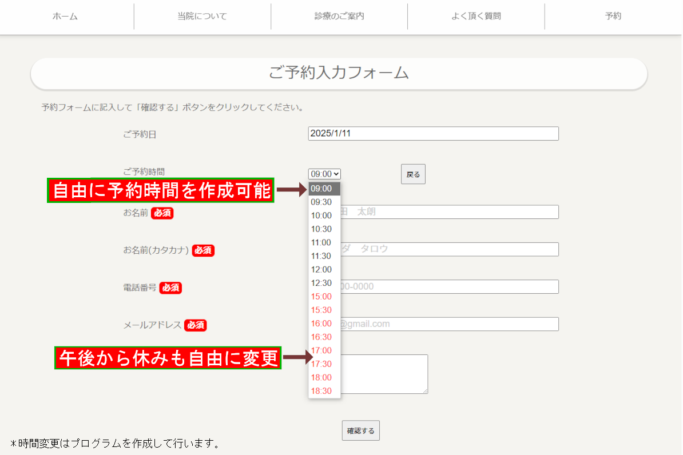Choose the 09:30 time option

pos(321,202)
